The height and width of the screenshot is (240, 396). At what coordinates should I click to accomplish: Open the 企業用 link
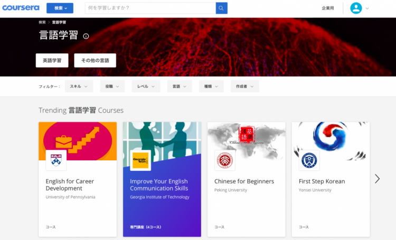tap(327, 8)
